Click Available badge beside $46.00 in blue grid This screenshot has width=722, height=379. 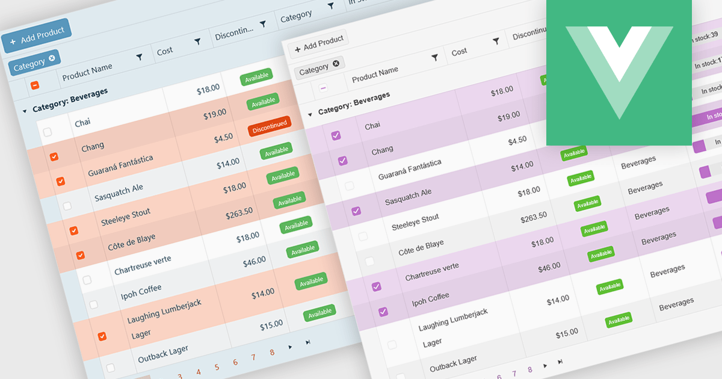pos(303,250)
